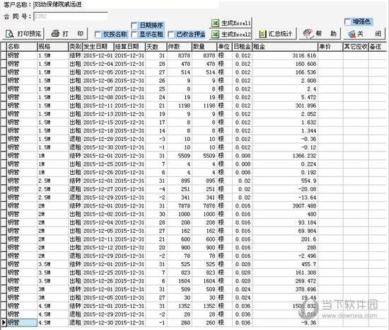
Task: Click the 结算日期 column header
Action: (129, 47)
